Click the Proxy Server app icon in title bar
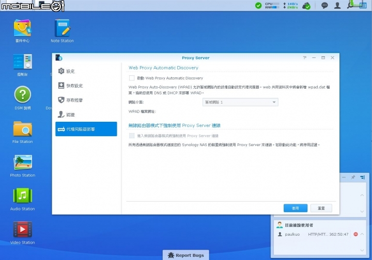 pos(58,58)
